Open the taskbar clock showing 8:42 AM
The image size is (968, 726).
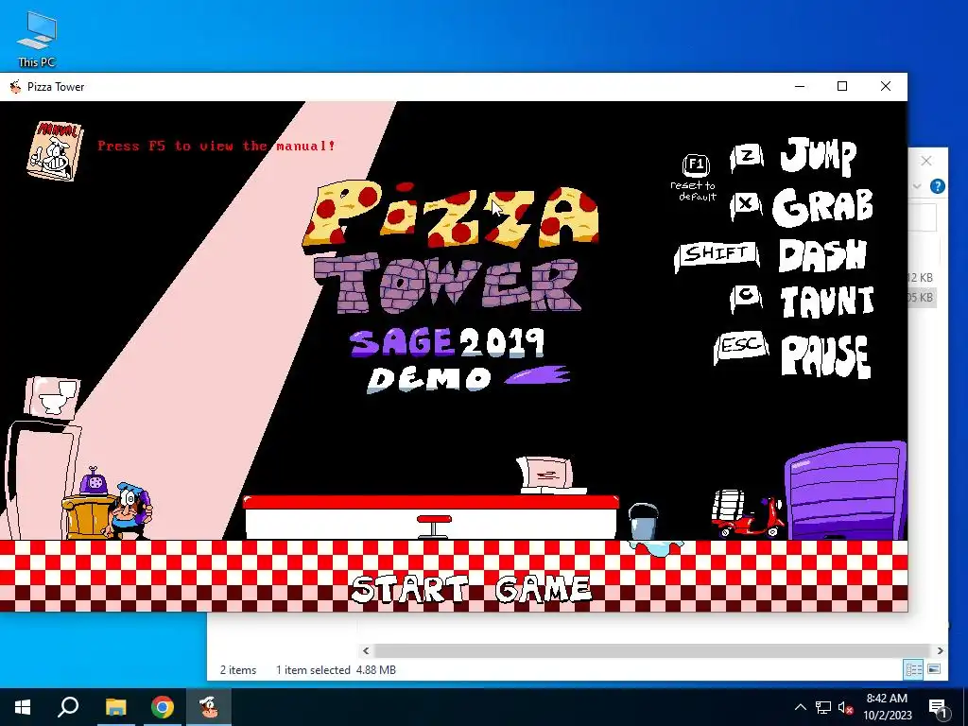[887, 707]
